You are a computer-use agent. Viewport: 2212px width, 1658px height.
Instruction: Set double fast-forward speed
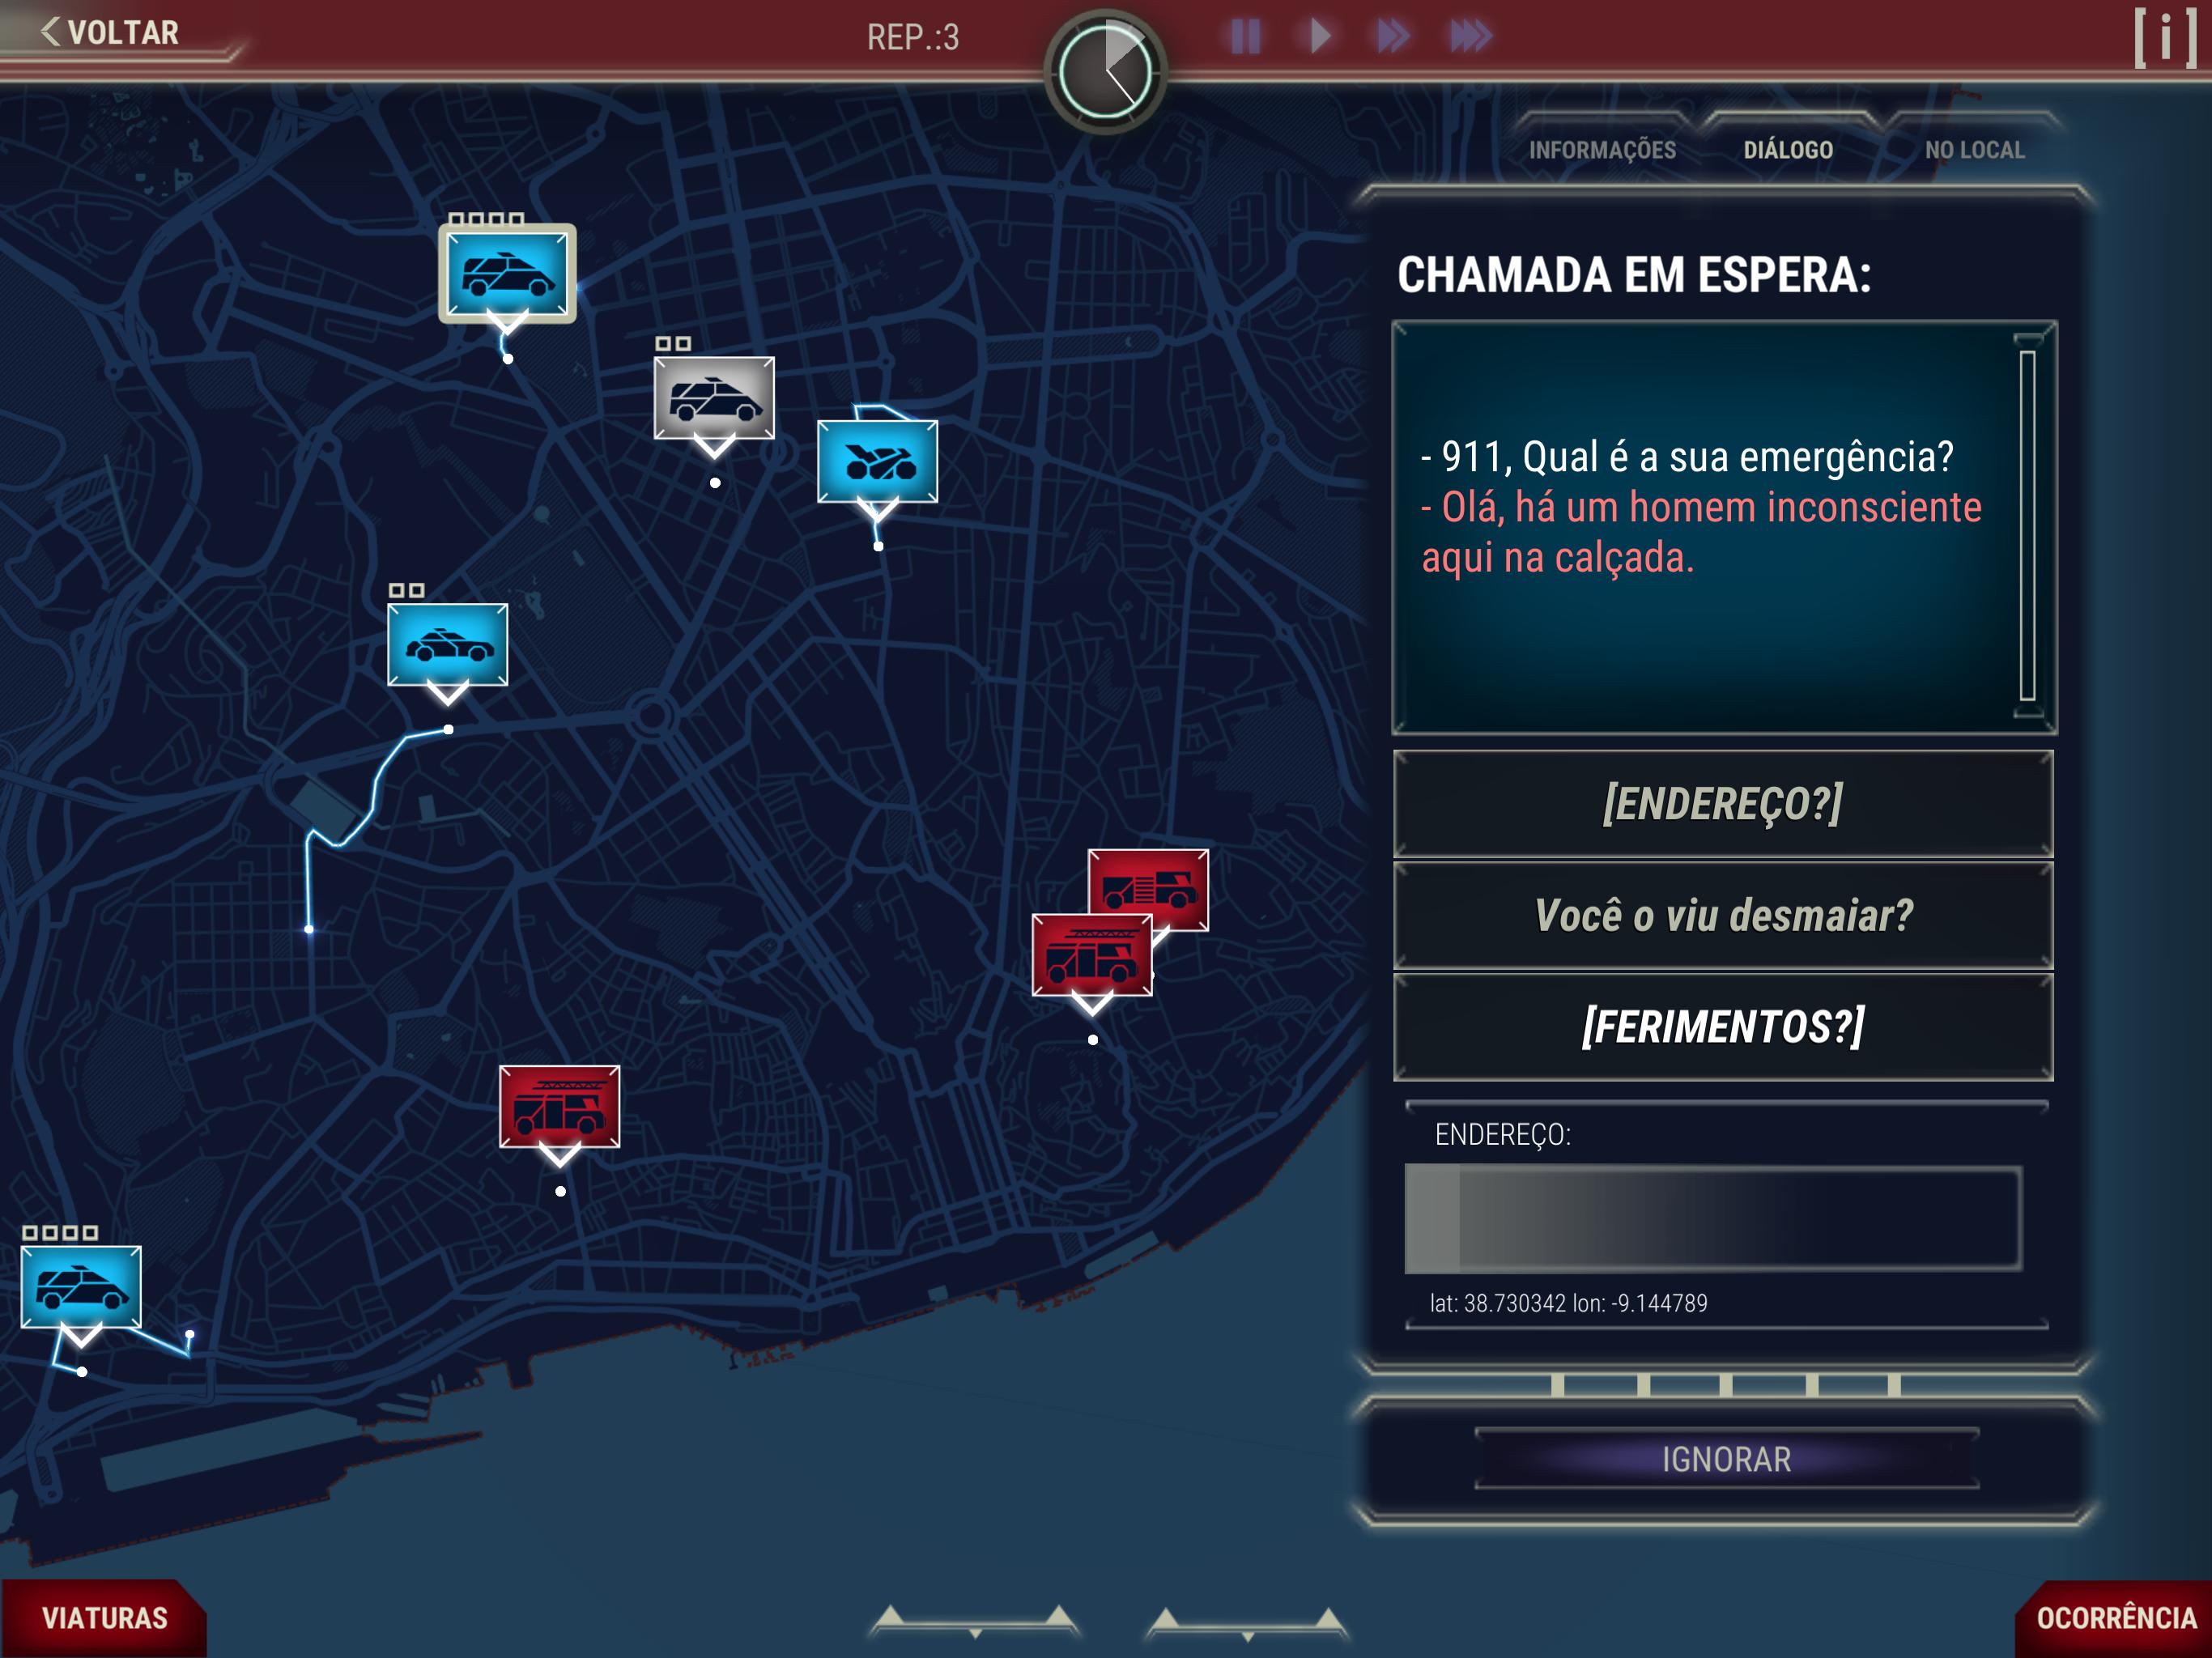pos(1392,36)
